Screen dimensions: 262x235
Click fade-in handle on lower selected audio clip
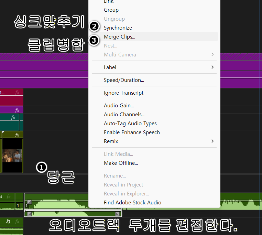click(29, 214)
